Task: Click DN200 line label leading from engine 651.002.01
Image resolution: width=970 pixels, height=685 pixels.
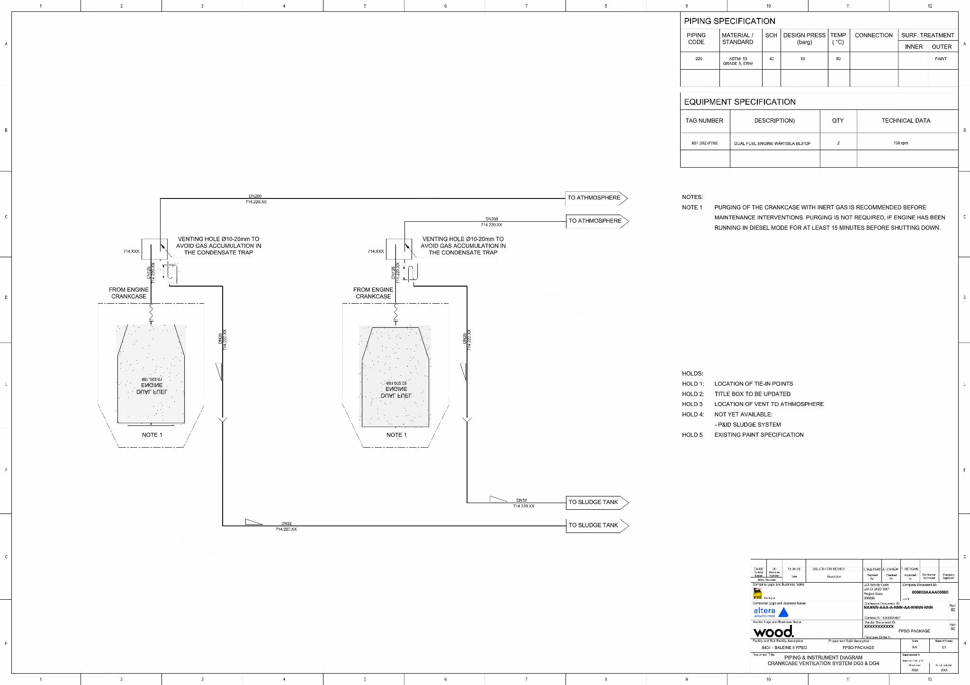Action: point(255,196)
